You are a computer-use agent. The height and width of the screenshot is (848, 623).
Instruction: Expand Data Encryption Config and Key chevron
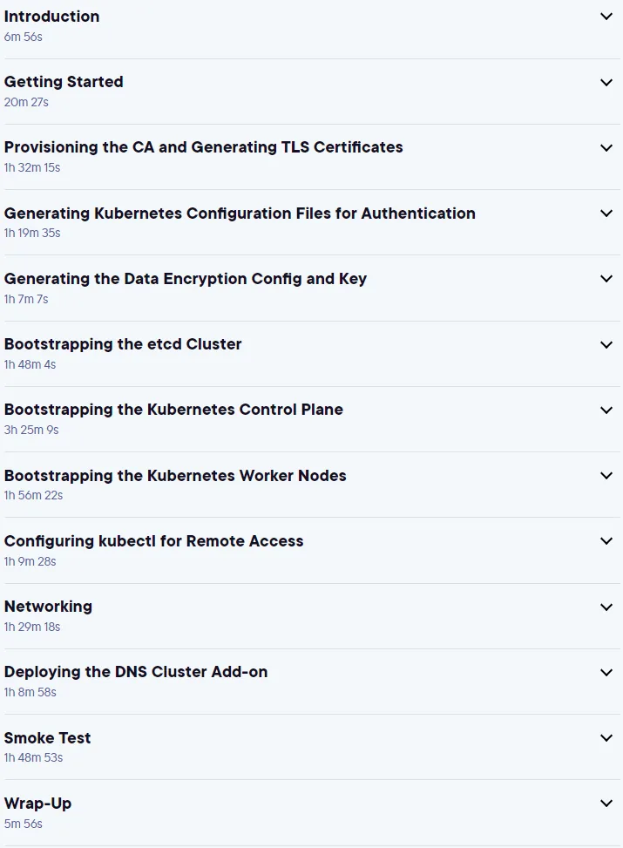click(x=606, y=279)
